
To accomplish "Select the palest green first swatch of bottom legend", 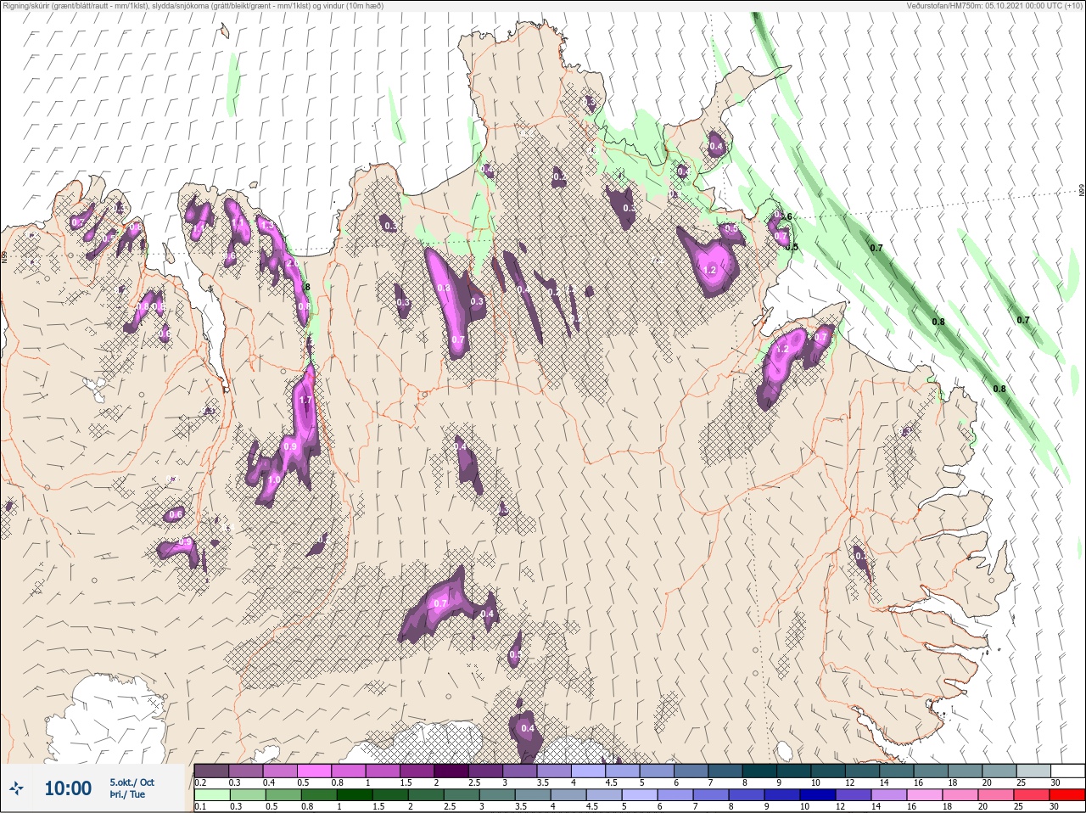I will [212, 795].
